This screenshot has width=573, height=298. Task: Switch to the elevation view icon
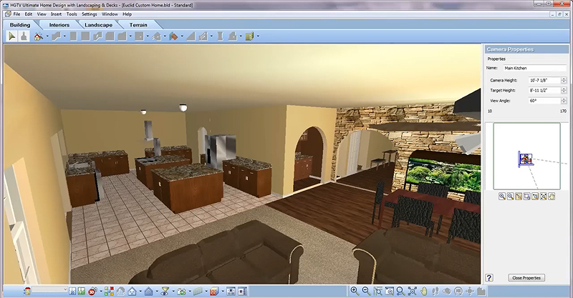[82, 291]
